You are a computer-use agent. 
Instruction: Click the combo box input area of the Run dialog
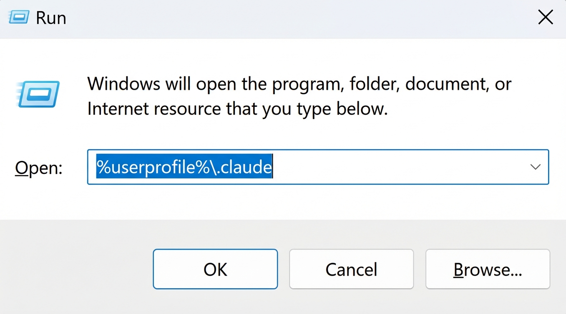click(292, 167)
